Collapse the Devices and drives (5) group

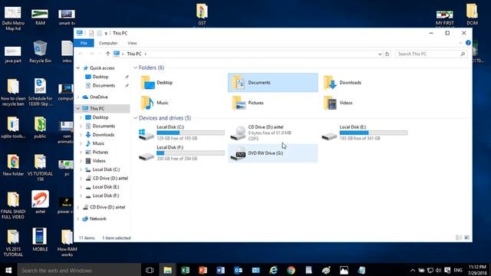pyautogui.click(x=135, y=118)
